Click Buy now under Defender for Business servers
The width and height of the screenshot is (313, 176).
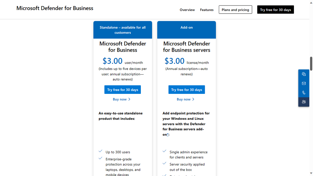tap(184, 99)
